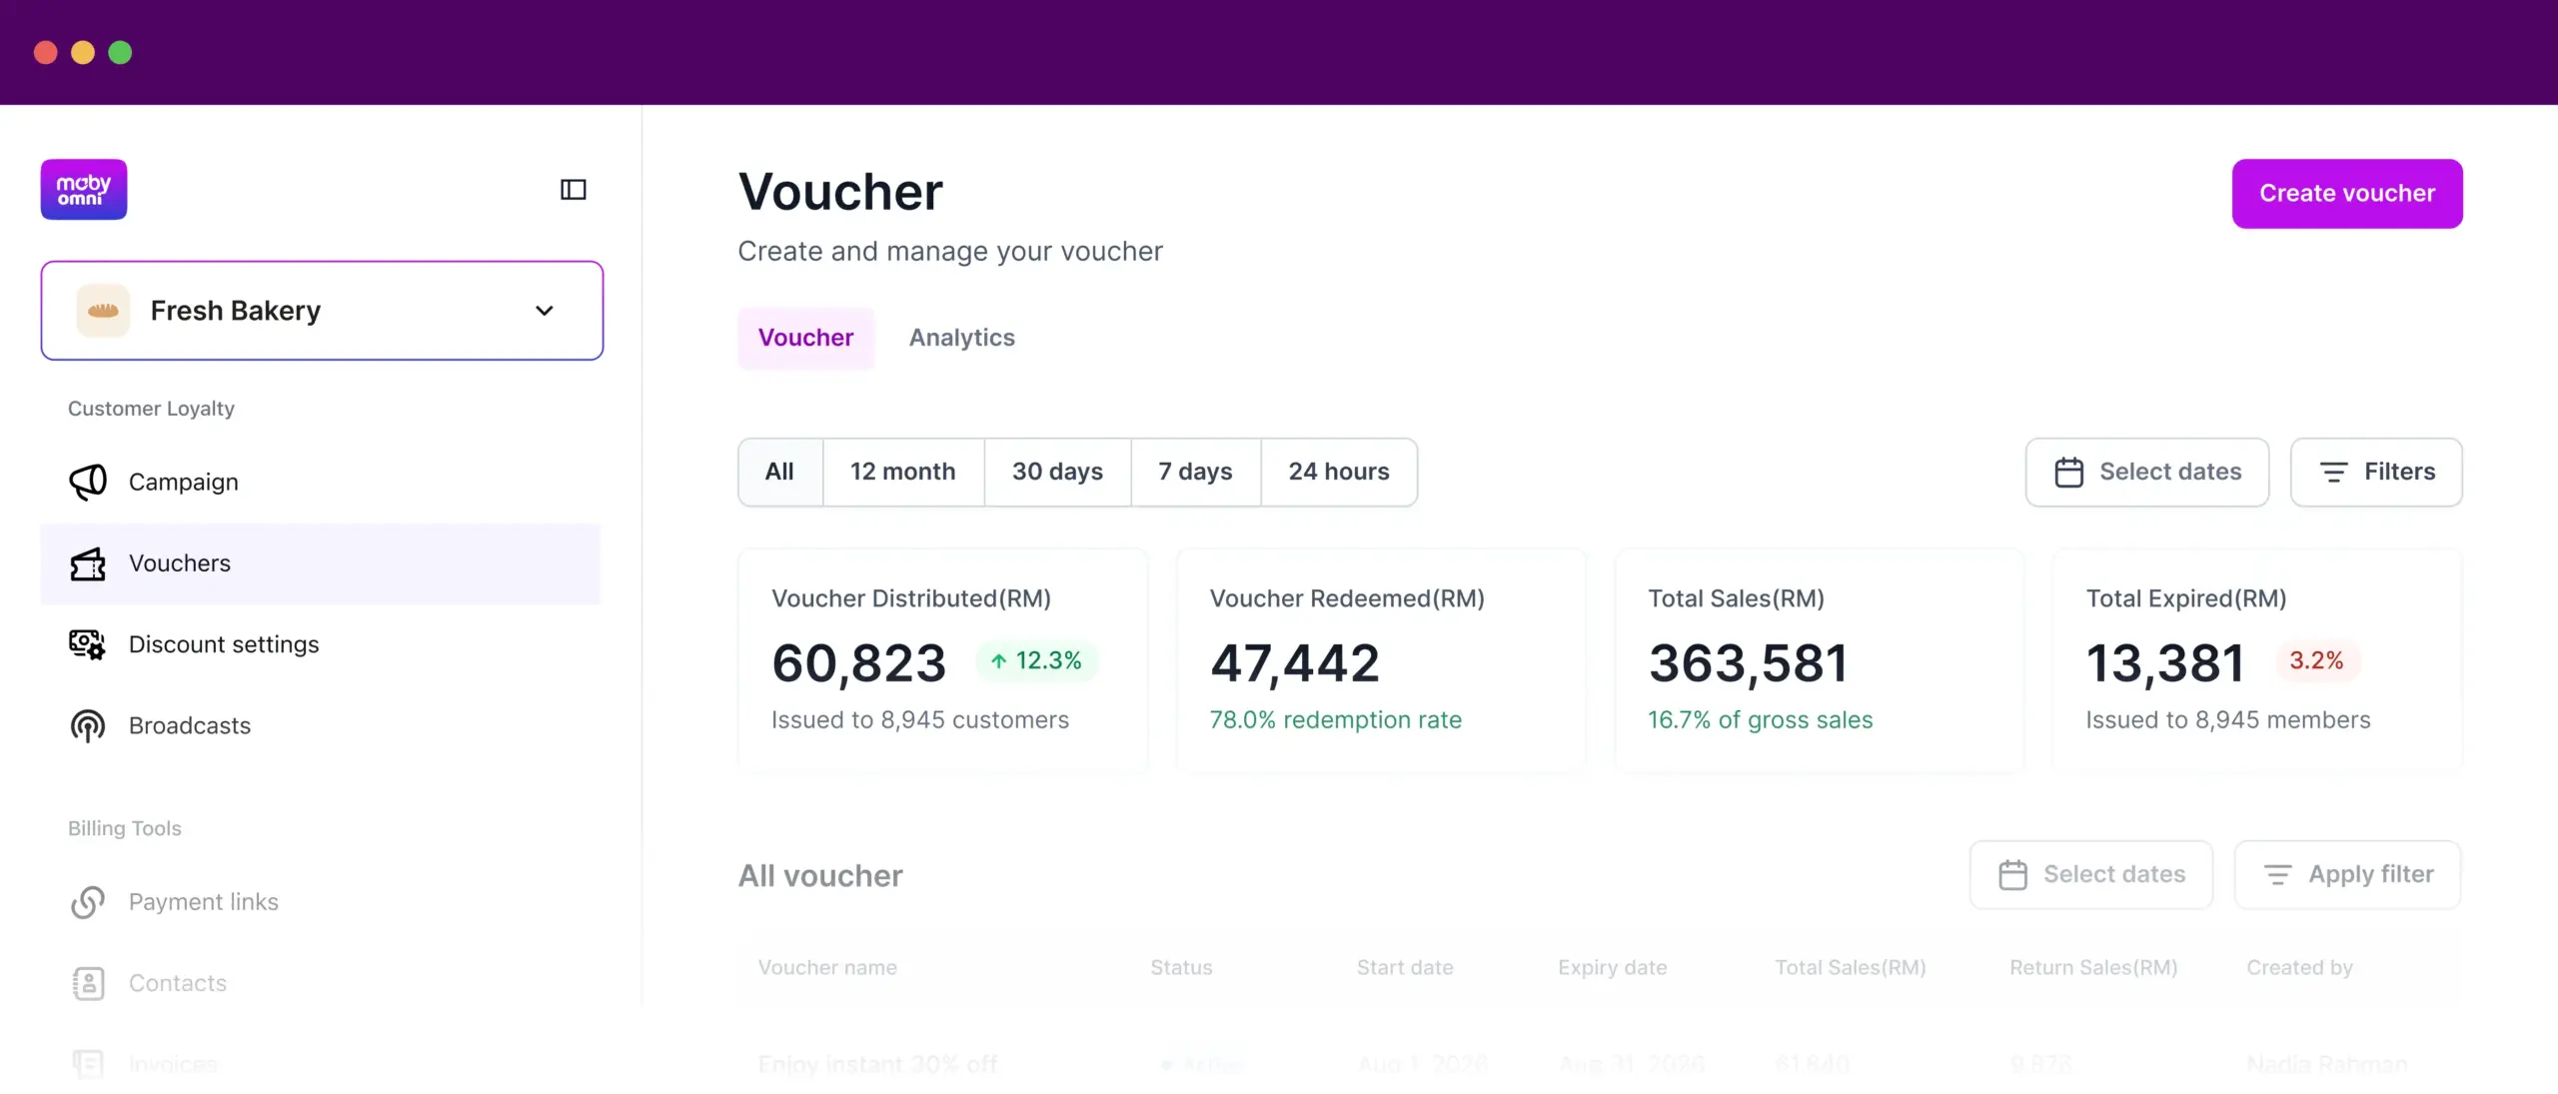This screenshot has height=1094, width=2558.
Task: Open the Campaign menu item
Action: pyautogui.click(x=320, y=482)
